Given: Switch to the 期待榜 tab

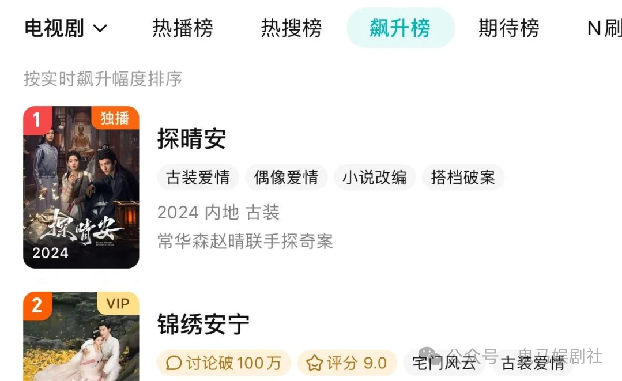Looking at the screenshot, I should 509,28.
